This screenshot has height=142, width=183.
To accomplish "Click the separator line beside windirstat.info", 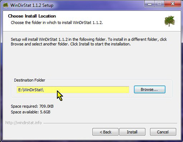I will 111,123.
